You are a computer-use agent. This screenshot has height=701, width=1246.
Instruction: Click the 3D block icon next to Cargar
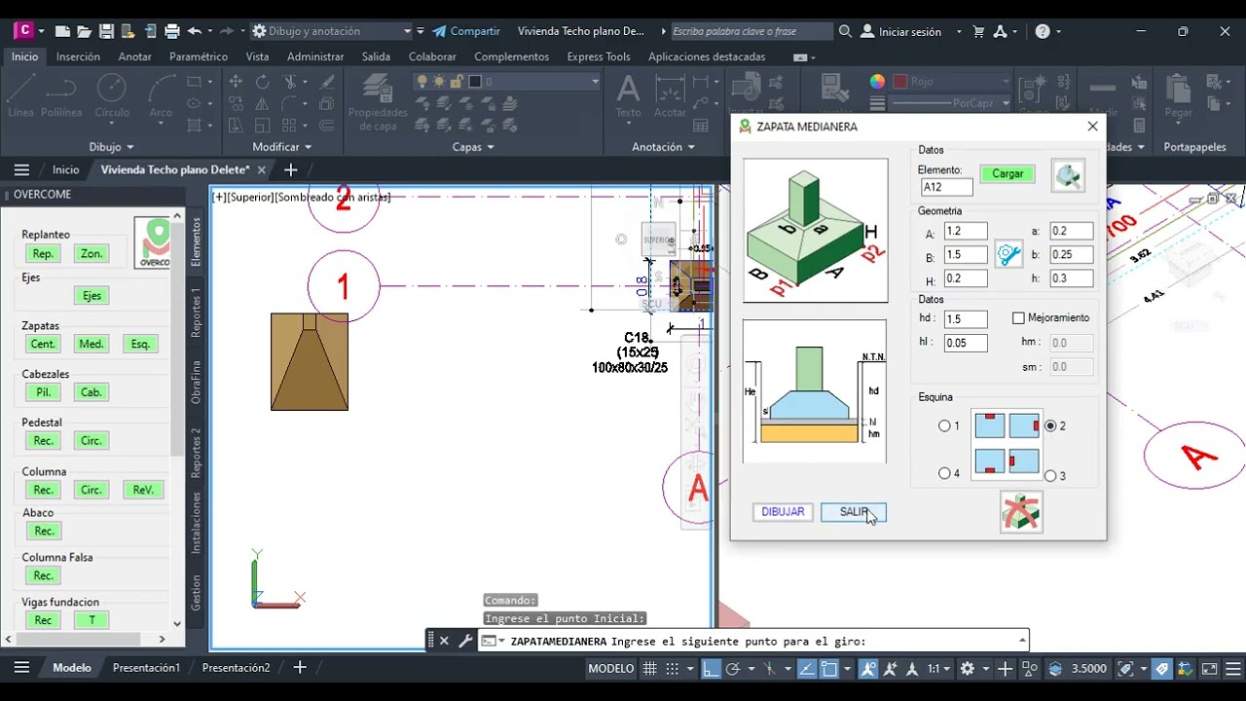click(x=1068, y=175)
